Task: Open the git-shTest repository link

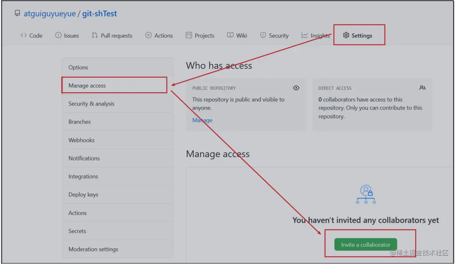Action: (x=100, y=14)
